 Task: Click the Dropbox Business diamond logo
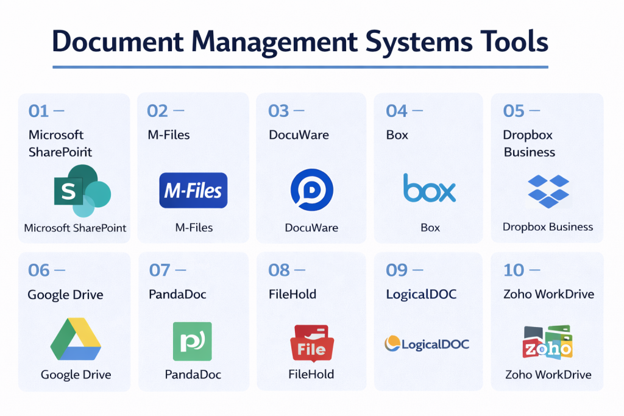[x=548, y=191]
